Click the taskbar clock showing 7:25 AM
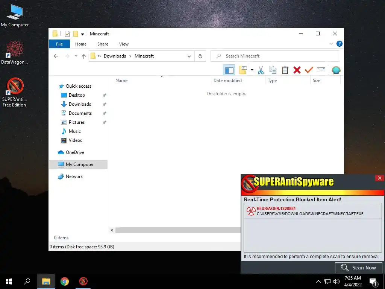385x289 pixels. pyautogui.click(x=353, y=281)
